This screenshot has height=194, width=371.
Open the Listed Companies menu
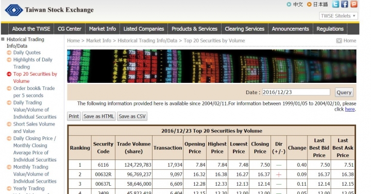[144, 29]
